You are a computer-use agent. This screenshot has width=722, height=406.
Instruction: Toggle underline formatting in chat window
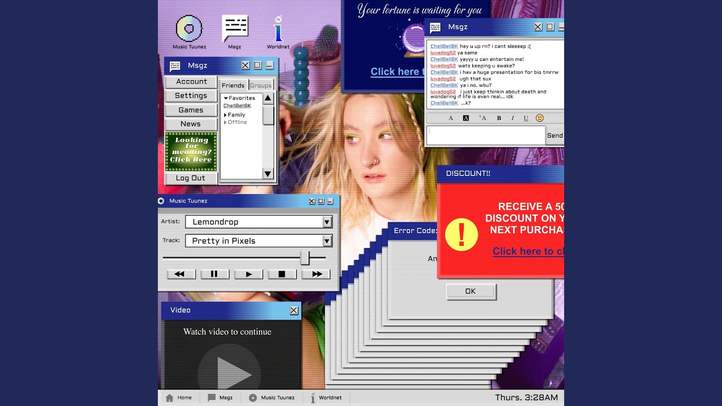[x=526, y=118]
